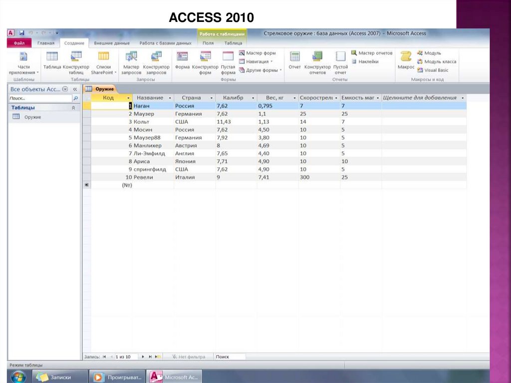Create a new Form (Форма)
This screenshot has width=511, height=383.
point(182,56)
